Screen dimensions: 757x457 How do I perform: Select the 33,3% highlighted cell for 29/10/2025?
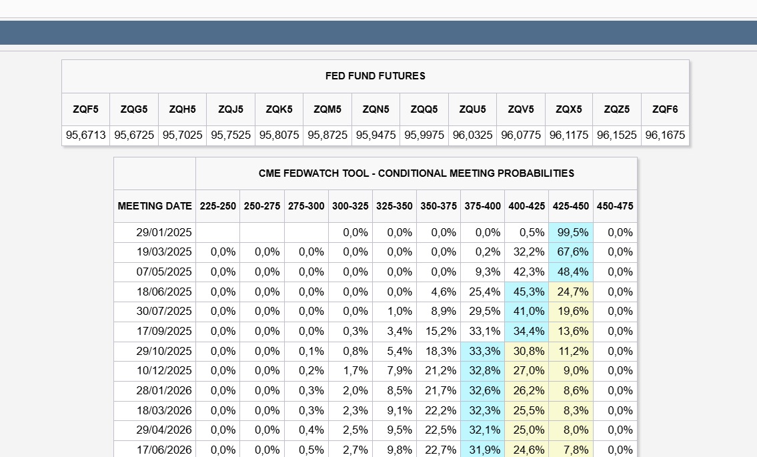pyautogui.click(x=482, y=351)
